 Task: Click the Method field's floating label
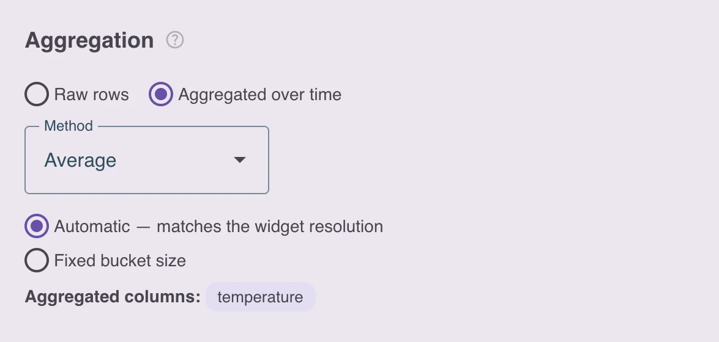[69, 126]
